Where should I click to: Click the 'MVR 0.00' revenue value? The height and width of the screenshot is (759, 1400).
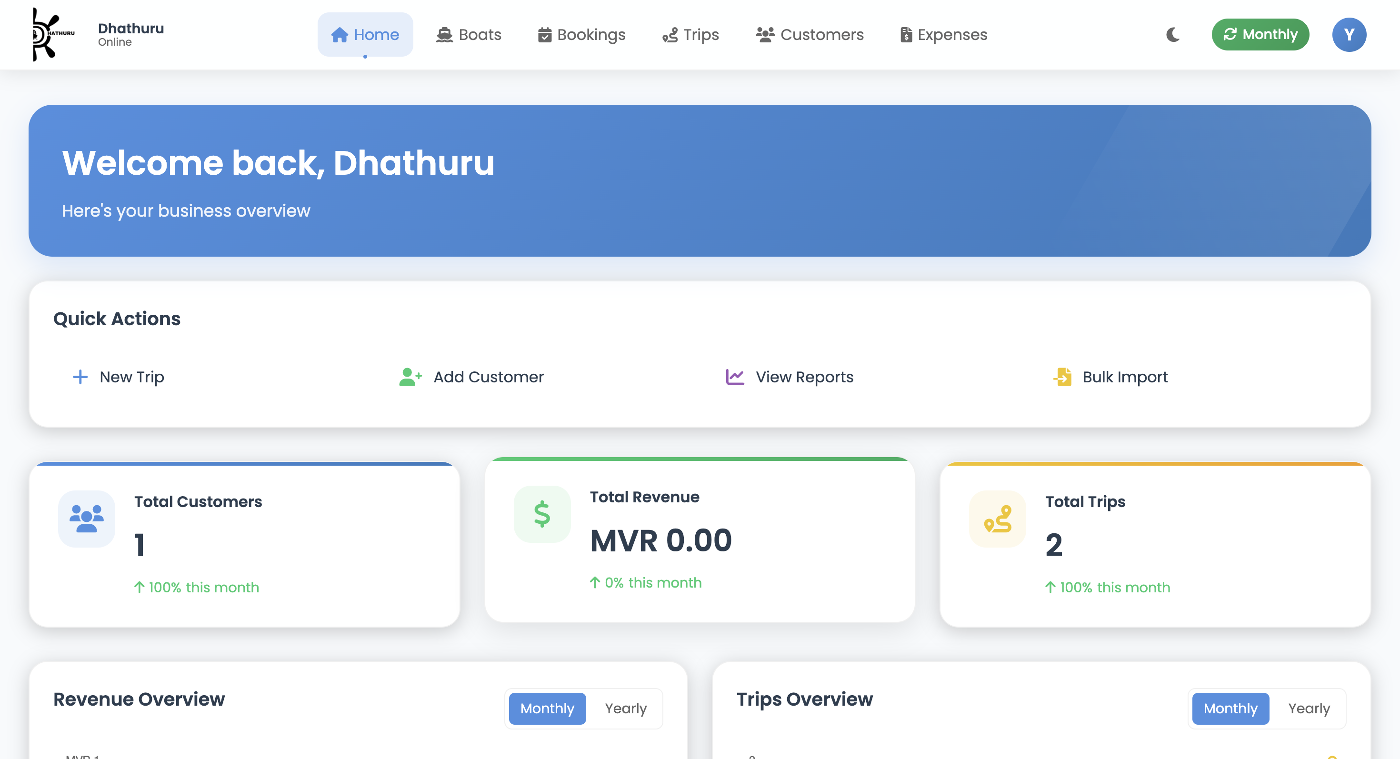[x=661, y=540]
